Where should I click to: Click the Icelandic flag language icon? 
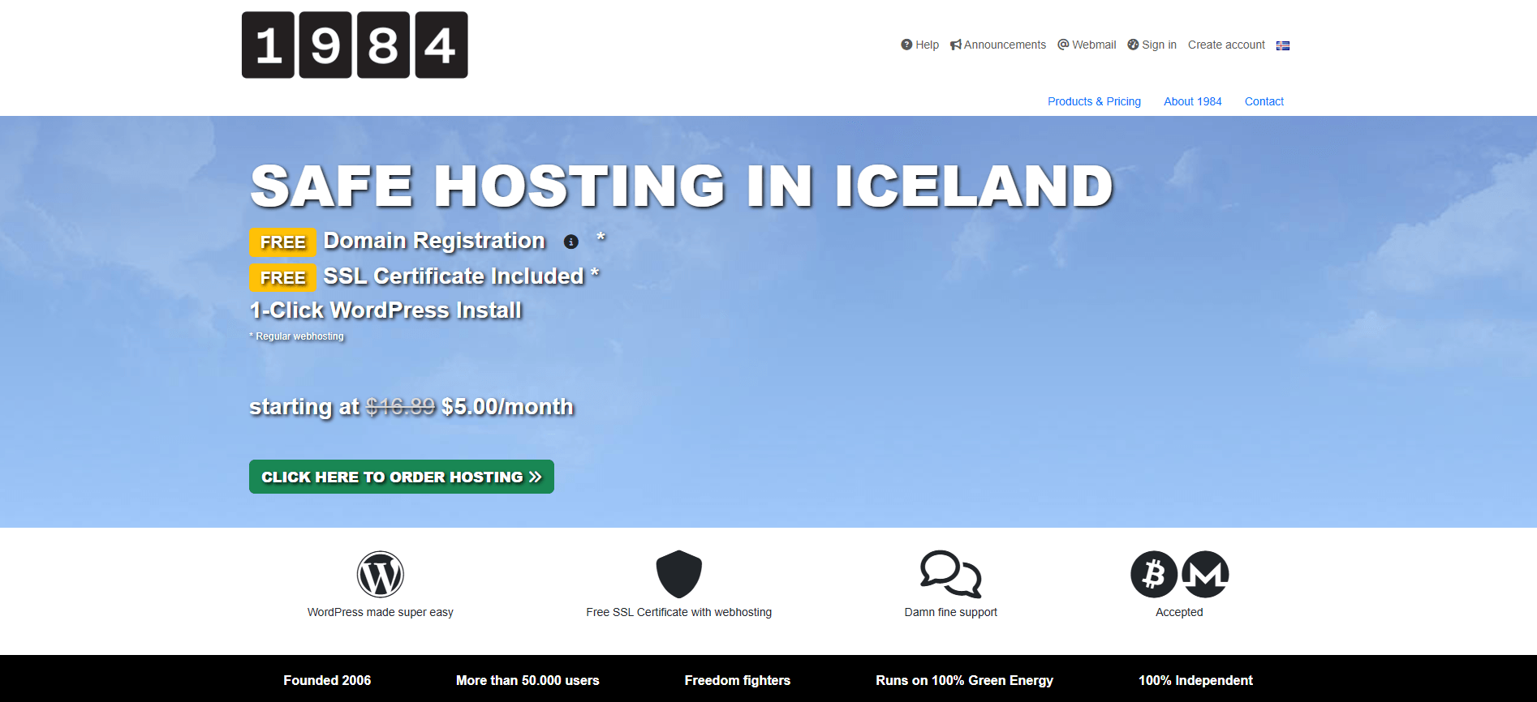(1282, 45)
